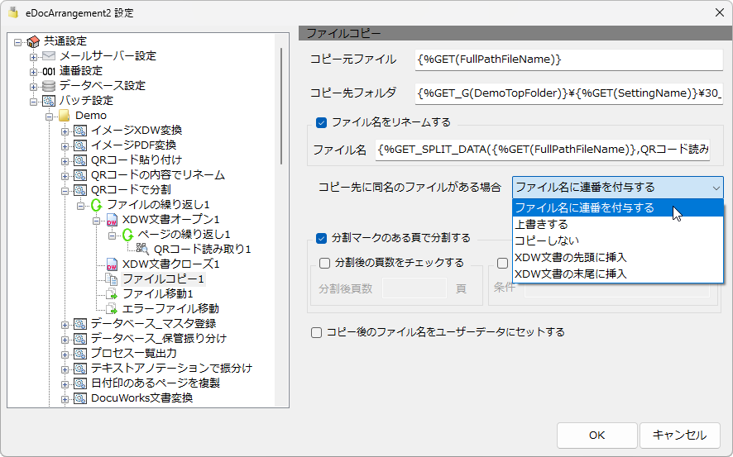
Task: Expand the イメージXDW変換 node
Action: pos(65,131)
